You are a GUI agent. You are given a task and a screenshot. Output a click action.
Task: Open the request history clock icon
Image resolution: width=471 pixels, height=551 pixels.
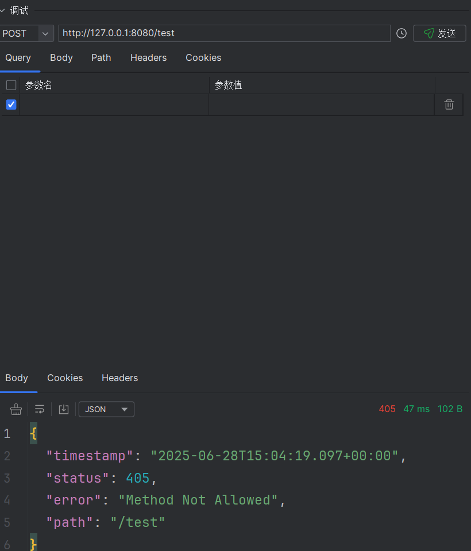[x=401, y=33]
